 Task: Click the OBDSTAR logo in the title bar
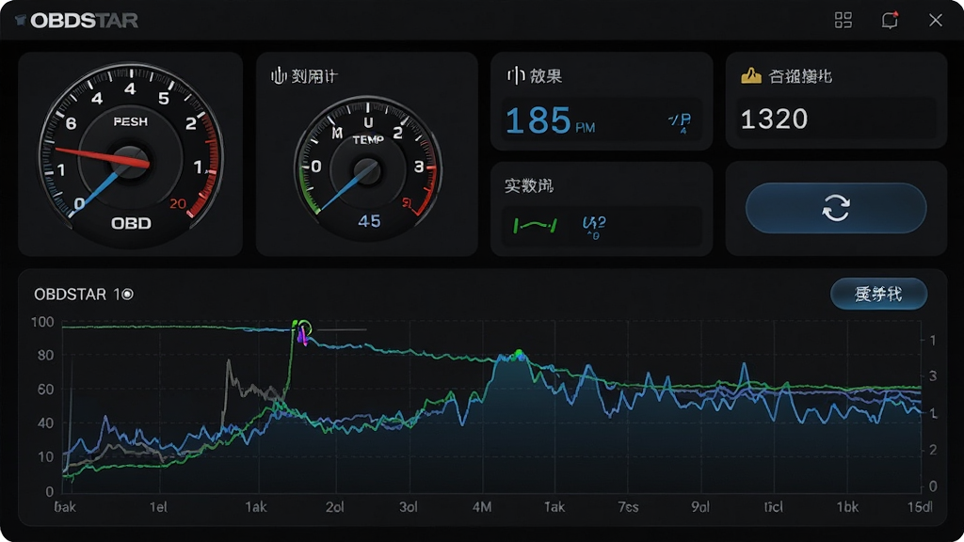(77, 21)
